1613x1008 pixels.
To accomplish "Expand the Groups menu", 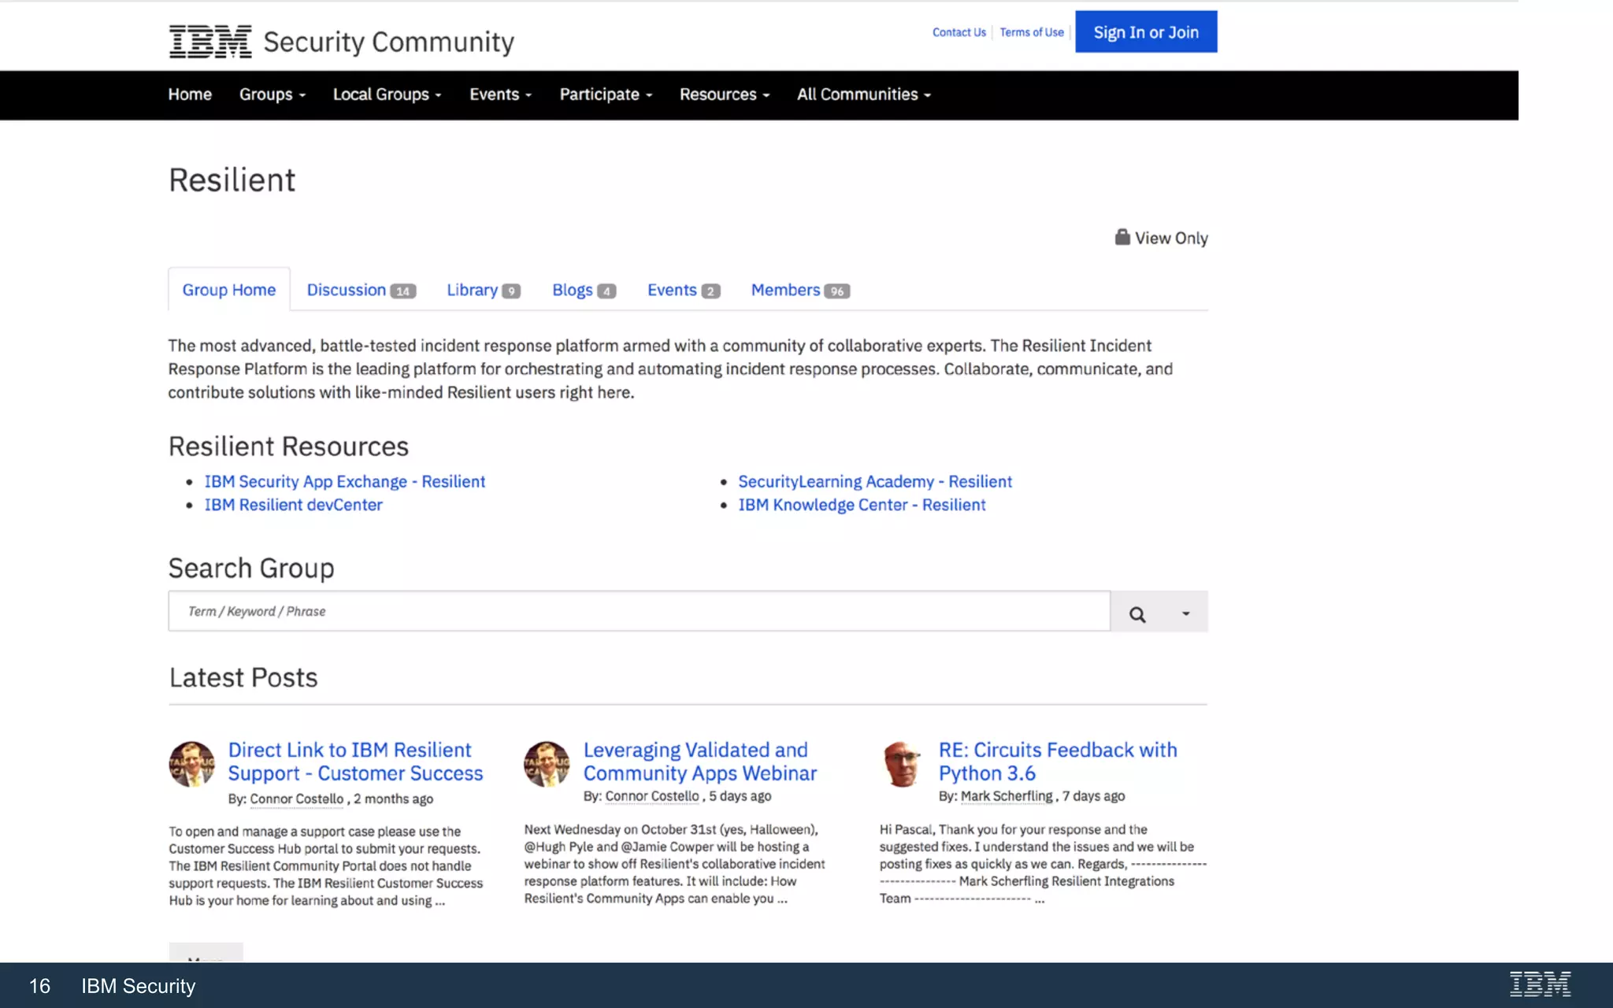I will click(x=273, y=94).
